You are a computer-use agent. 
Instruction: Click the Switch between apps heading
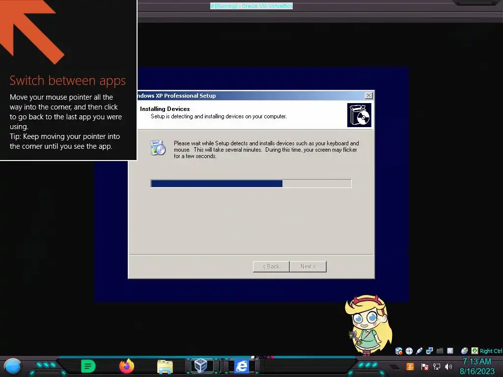(67, 81)
